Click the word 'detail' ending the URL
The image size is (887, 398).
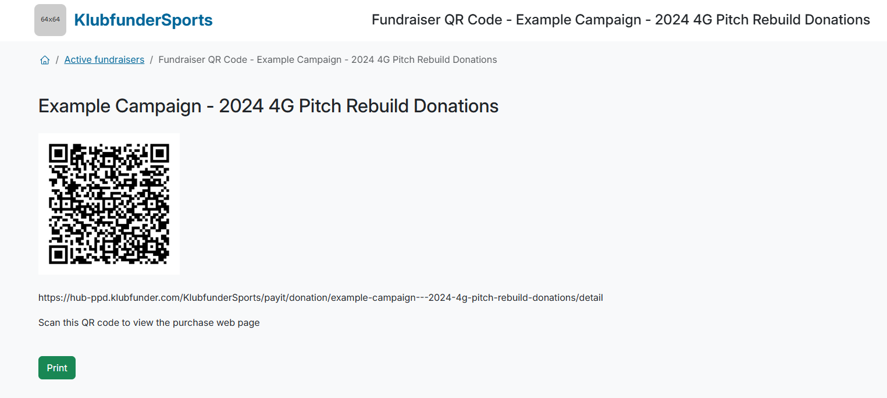pos(592,298)
